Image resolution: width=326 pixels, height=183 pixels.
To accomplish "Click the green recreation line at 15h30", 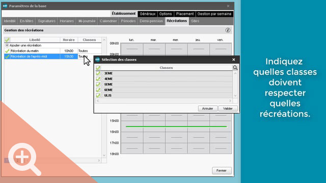I will pos(176,127).
